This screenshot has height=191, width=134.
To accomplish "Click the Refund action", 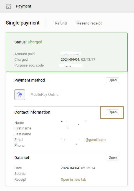I will click(61, 23).
